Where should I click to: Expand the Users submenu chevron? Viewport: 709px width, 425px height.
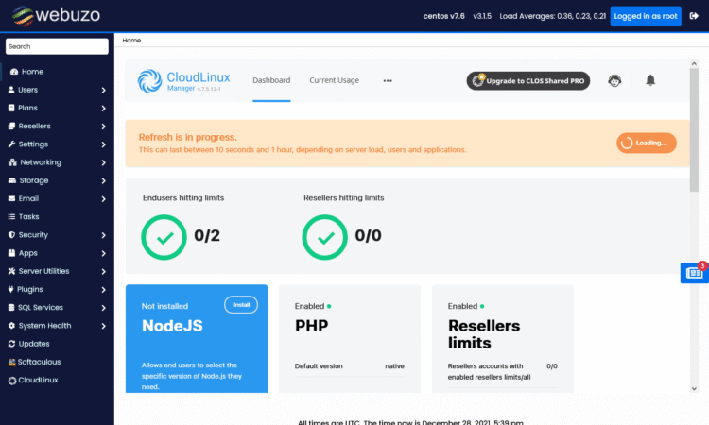coord(104,91)
